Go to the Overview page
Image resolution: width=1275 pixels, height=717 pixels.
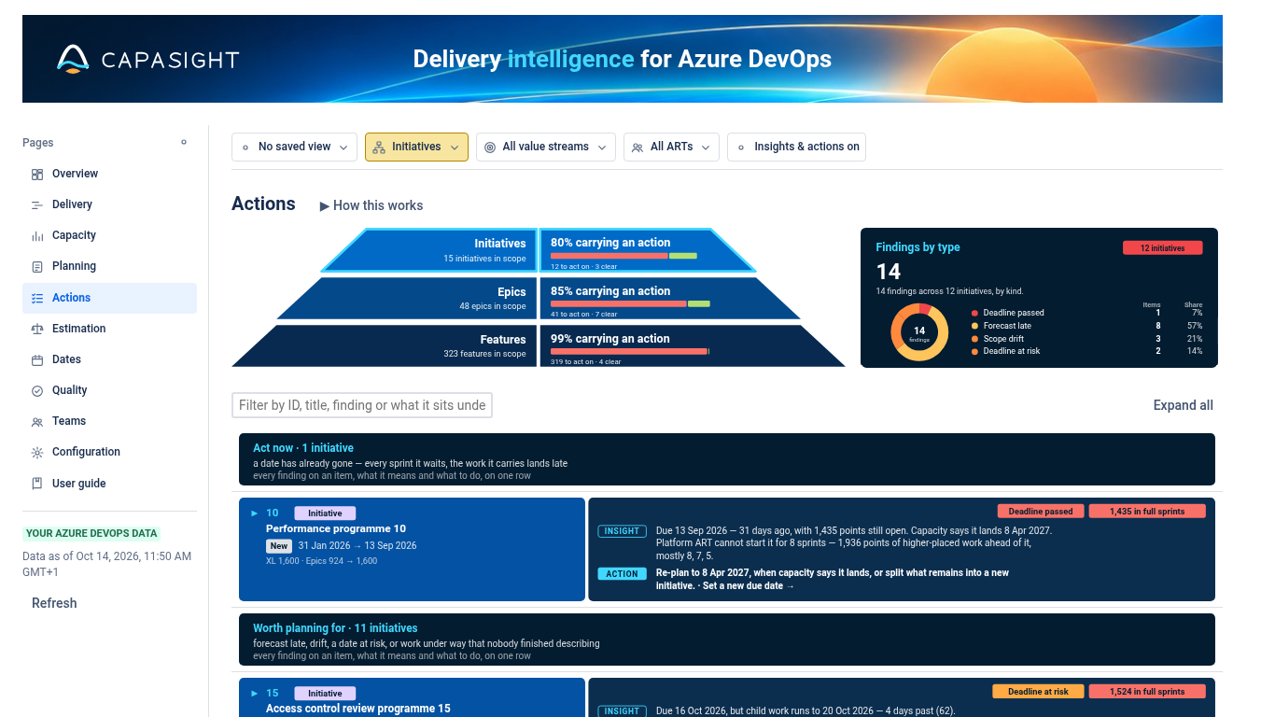pyautogui.click(x=110, y=174)
